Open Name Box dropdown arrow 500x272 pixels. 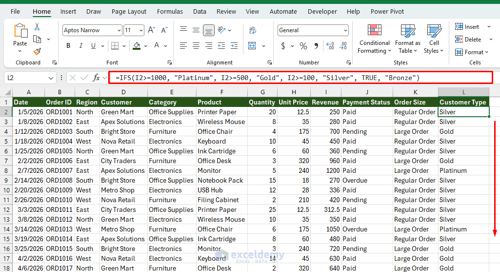click(51, 78)
